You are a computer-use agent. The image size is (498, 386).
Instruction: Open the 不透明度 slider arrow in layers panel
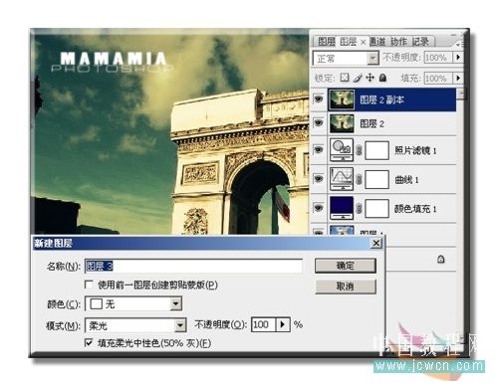(458, 58)
